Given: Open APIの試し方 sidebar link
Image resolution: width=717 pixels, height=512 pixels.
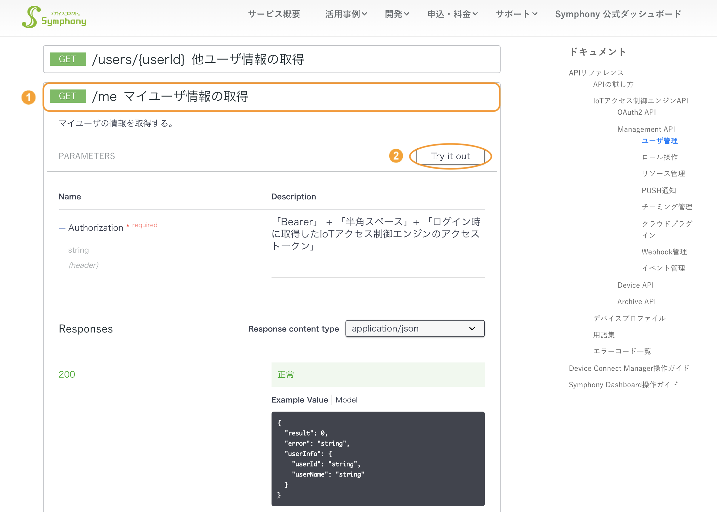Looking at the screenshot, I should (613, 84).
